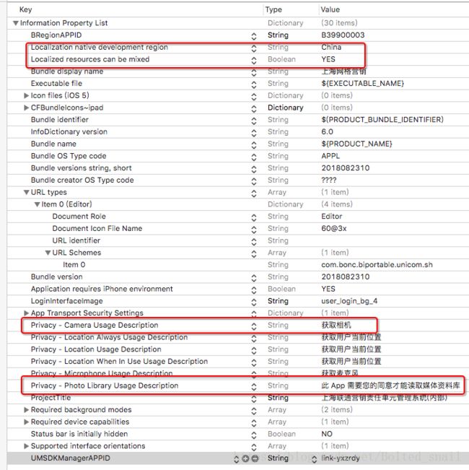Expand the CFBundleIcons~ipad row
The width and height of the screenshot is (469, 470).
27,108
